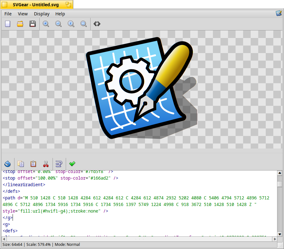Paste from clipboard with the clipboard icon

(33, 164)
